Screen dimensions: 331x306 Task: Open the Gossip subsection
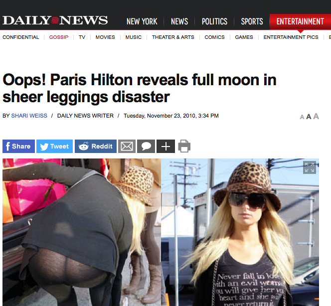59,37
